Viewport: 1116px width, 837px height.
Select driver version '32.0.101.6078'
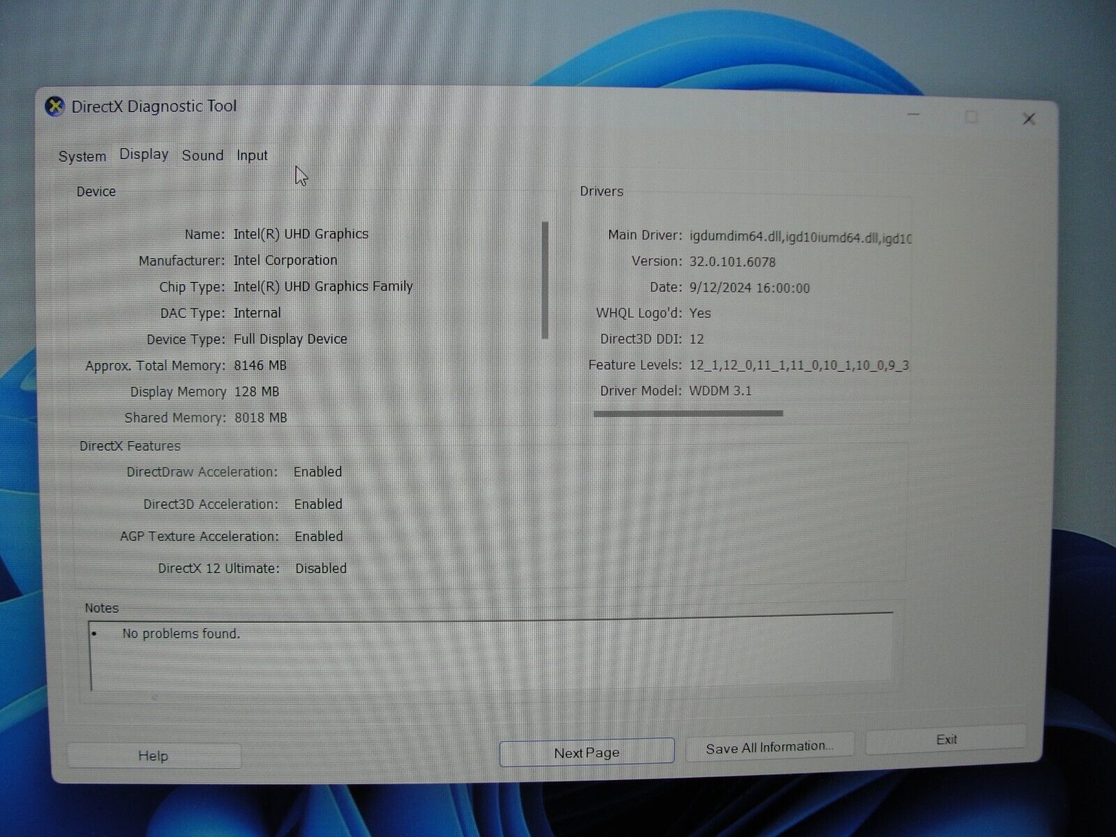[732, 262]
